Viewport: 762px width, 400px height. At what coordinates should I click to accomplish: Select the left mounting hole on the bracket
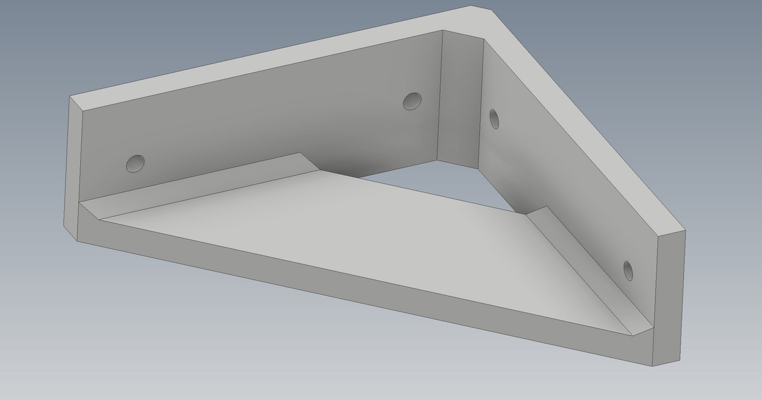point(137,163)
